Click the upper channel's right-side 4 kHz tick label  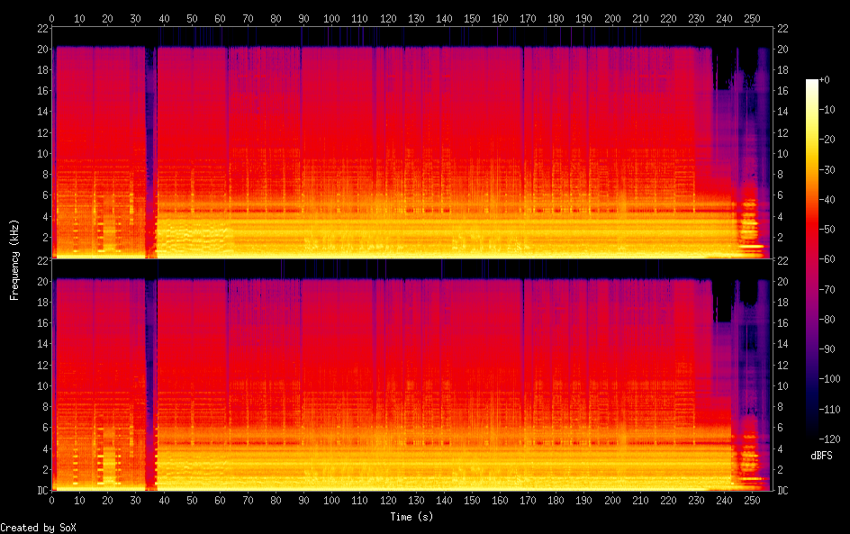781,216
